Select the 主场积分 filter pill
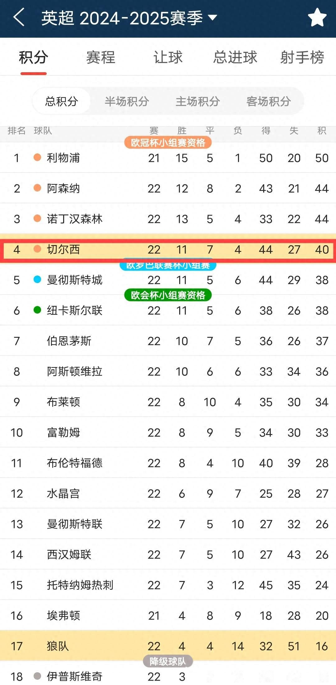Screen dimensions: 336x685 click(198, 101)
